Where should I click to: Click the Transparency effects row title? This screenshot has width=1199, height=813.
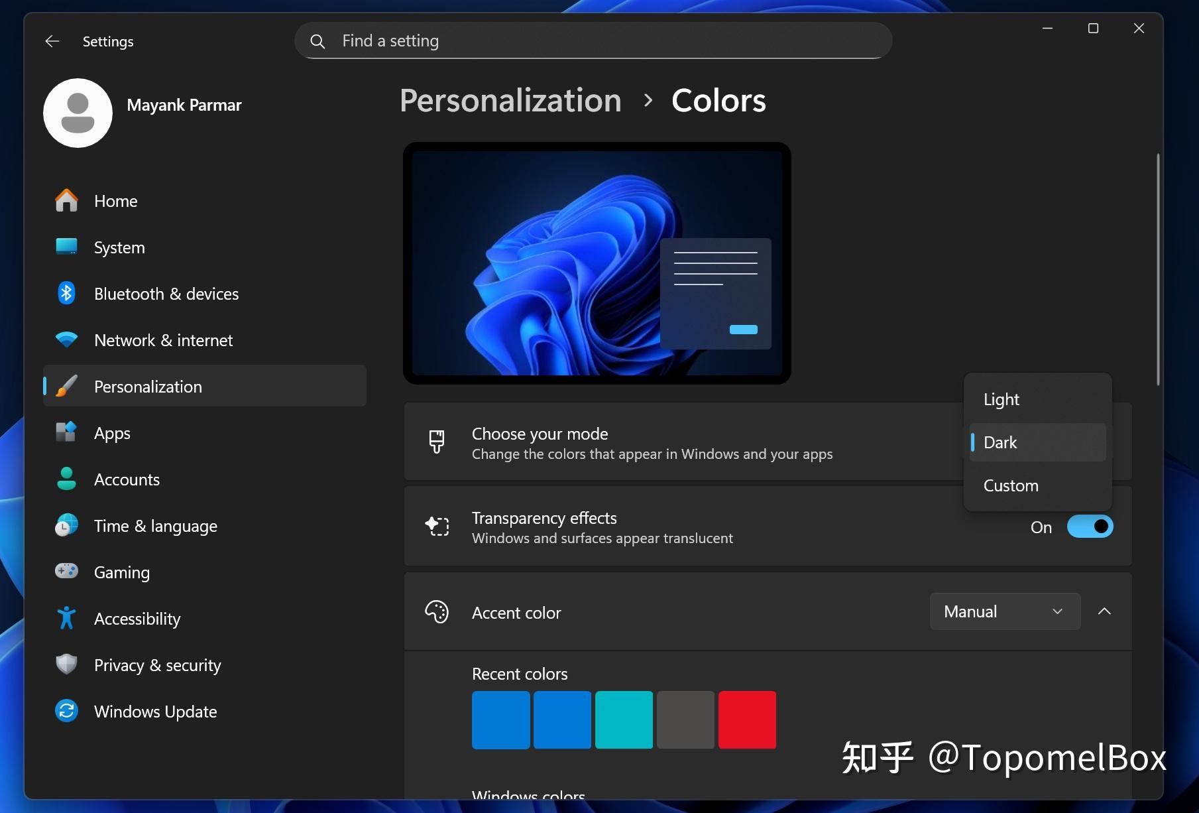[x=544, y=518]
